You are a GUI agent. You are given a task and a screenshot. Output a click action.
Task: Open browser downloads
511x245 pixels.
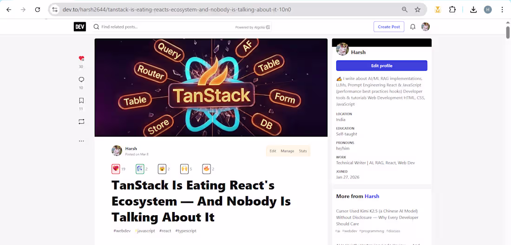tap(473, 10)
